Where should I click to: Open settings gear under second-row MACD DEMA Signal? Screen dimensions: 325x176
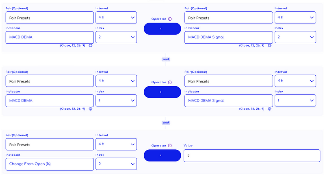click(269, 109)
